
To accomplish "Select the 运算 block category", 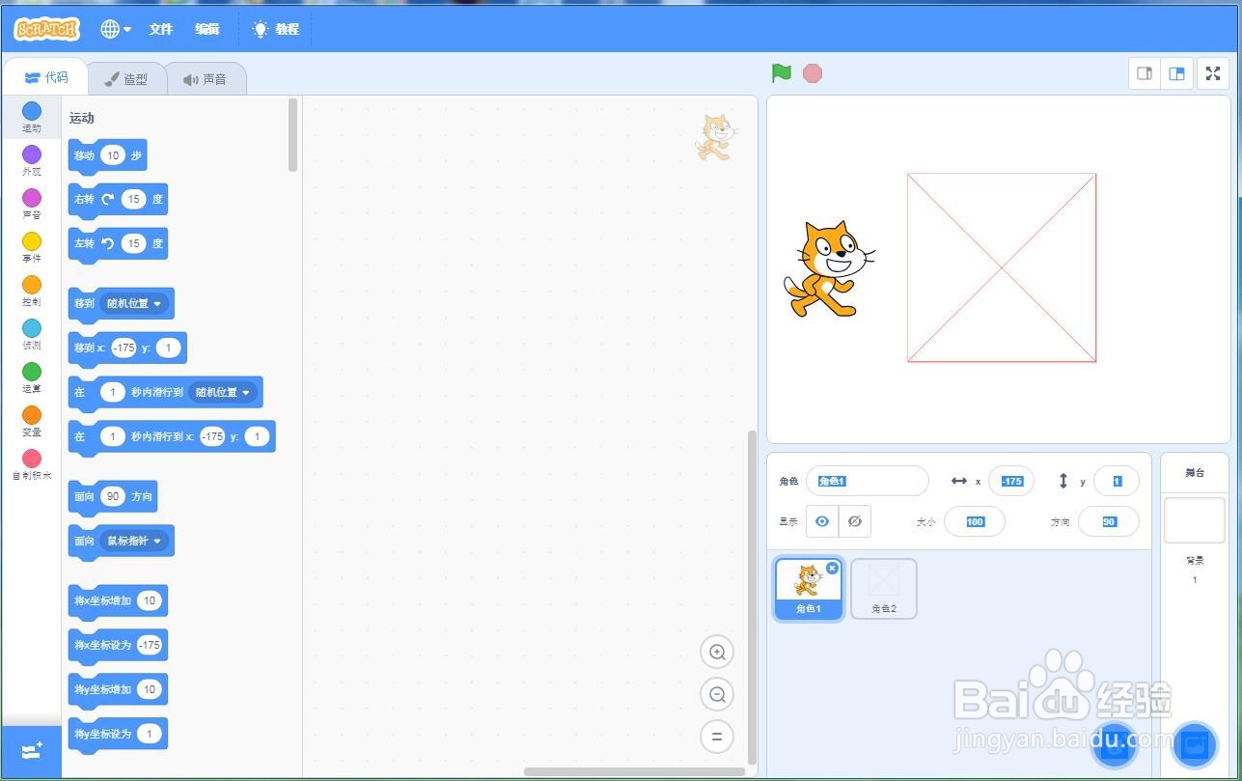I will (x=32, y=378).
